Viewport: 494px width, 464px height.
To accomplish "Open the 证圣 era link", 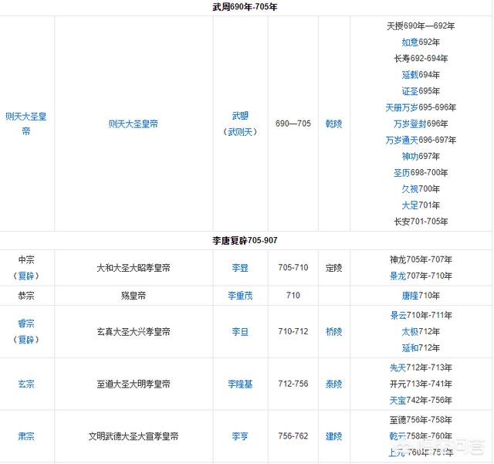I will point(410,91).
